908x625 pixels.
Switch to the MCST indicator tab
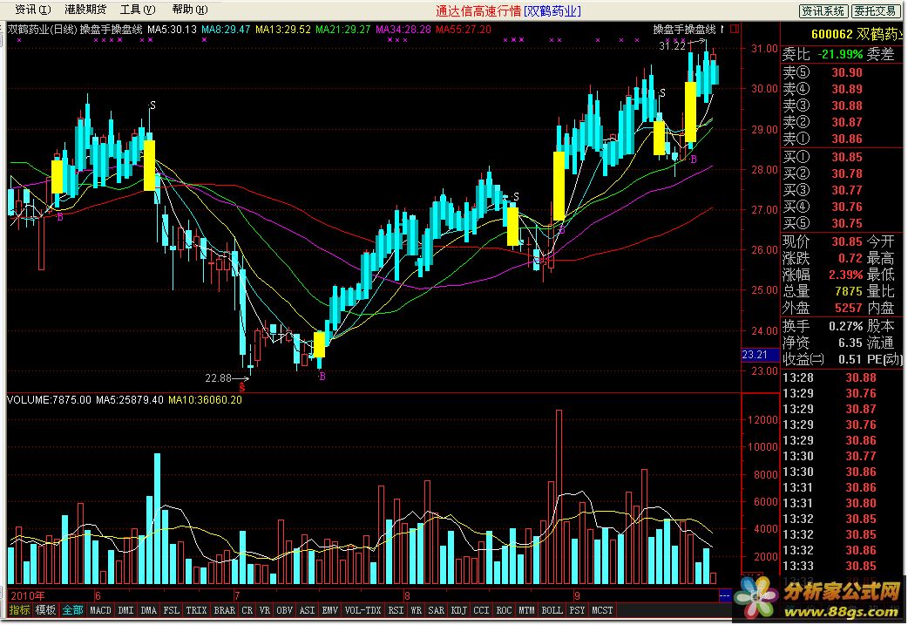pos(602,610)
